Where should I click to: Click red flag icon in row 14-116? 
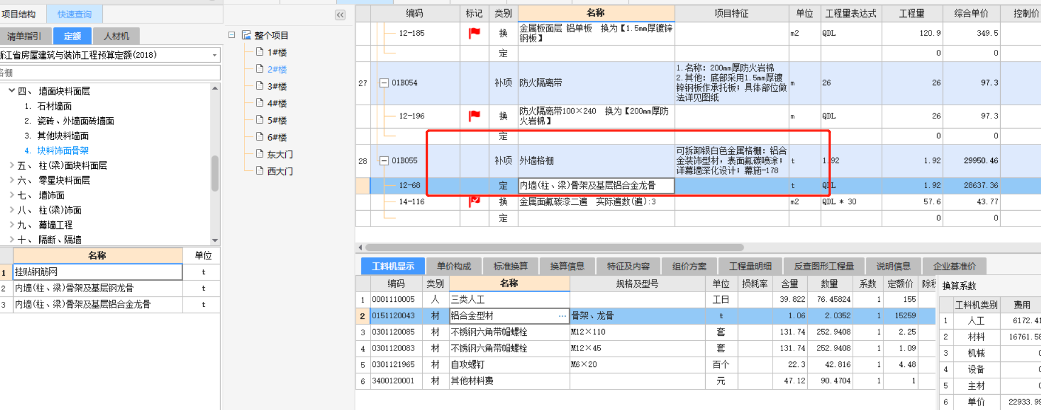(474, 201)
